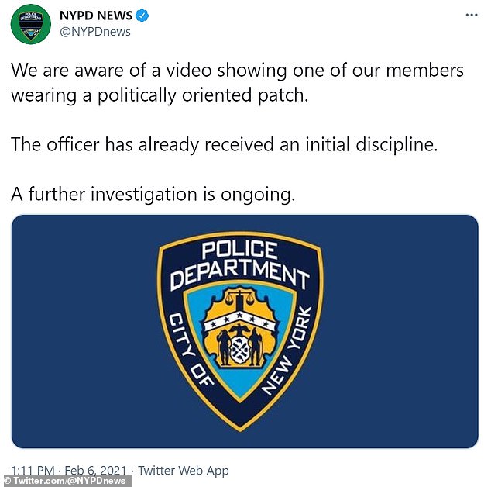Click the Feb 6, 2021 tweet date
The image size is (491, 487).
95,471
